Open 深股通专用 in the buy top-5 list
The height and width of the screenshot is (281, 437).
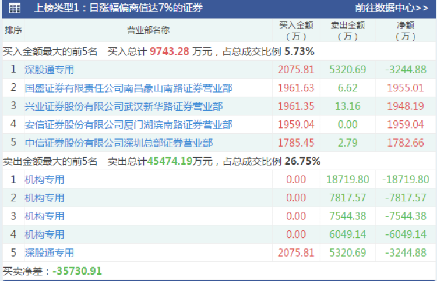[50, 70]
